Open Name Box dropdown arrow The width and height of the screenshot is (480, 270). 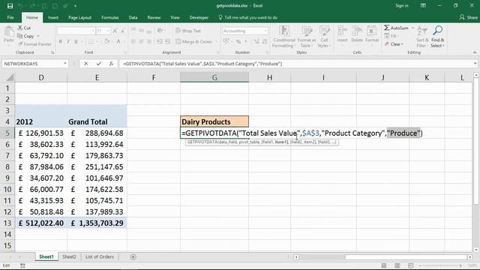(65, 64)
